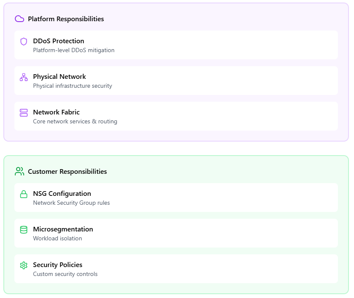The image size is (354, 298).
Task: Select the Physical Network title
Action: [59, 77]
